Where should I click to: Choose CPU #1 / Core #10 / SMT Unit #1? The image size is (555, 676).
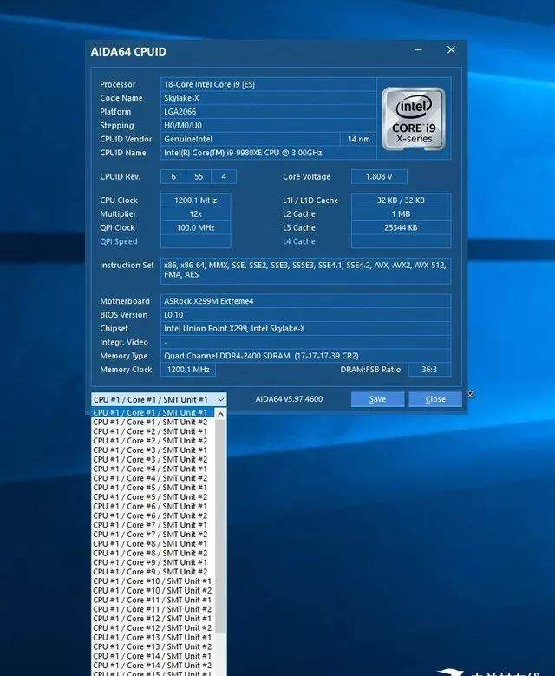(x=150, y=581)
